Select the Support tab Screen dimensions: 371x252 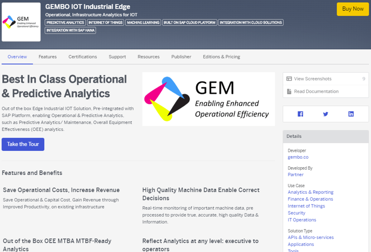click(117, 57)
